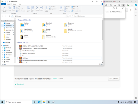
Task: Open the File tab
Action: [x=3, y=4]
